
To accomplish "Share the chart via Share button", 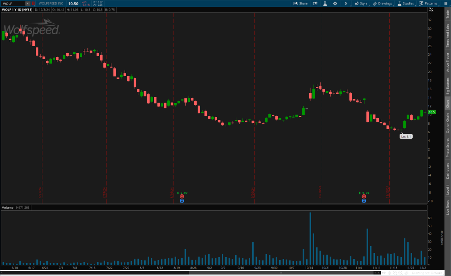I will (x=301, y=3).
